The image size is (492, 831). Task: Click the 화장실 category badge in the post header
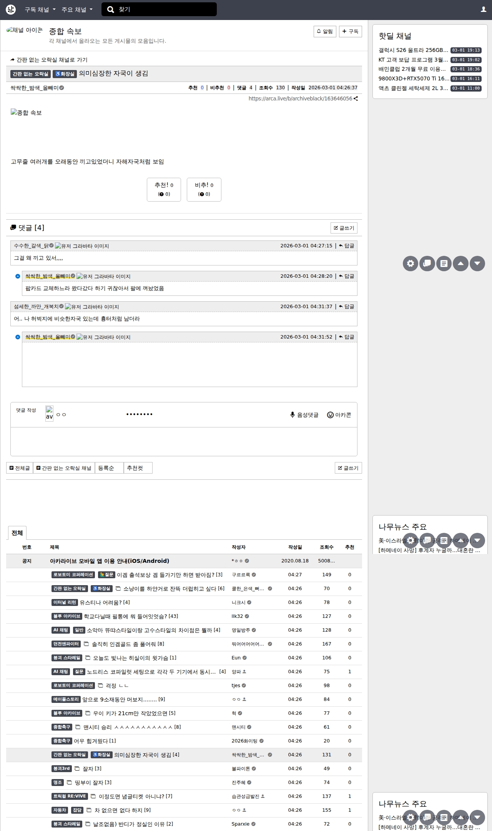click(65, 74)
